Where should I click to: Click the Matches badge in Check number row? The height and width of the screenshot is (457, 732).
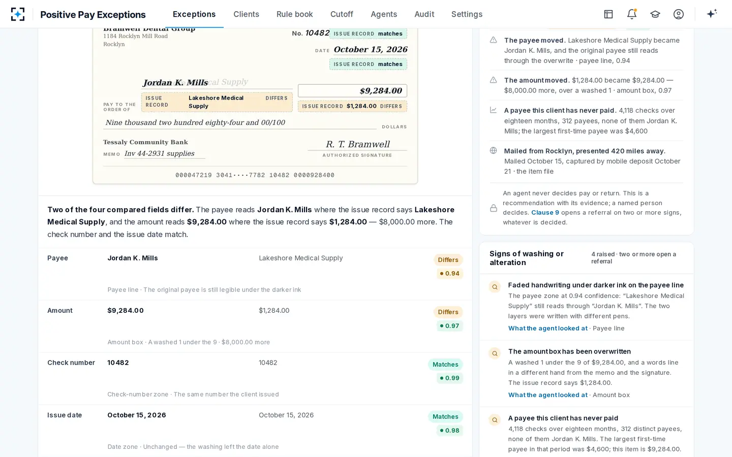tap(445, 364)
